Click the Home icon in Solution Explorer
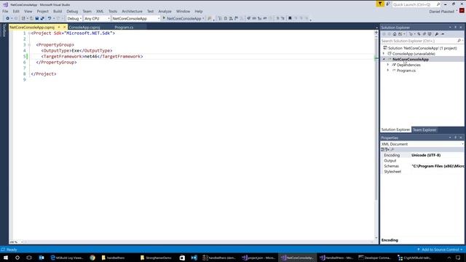Screen dimensions: 466x262 click(x=395, y=34)
